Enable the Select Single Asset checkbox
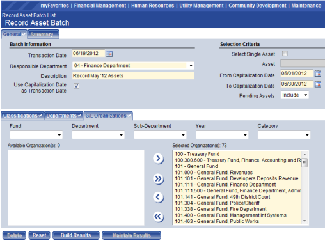 pyautogui.click(x=285, y=54)
